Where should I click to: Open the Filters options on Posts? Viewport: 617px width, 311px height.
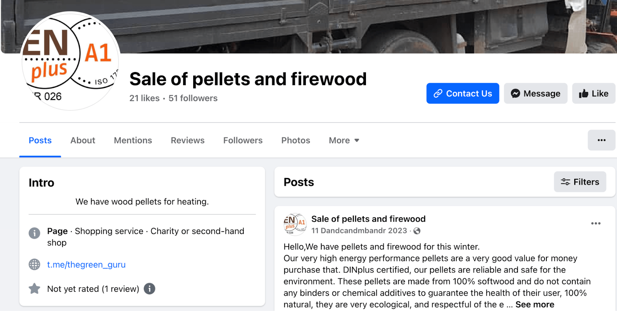coord(580,182)
